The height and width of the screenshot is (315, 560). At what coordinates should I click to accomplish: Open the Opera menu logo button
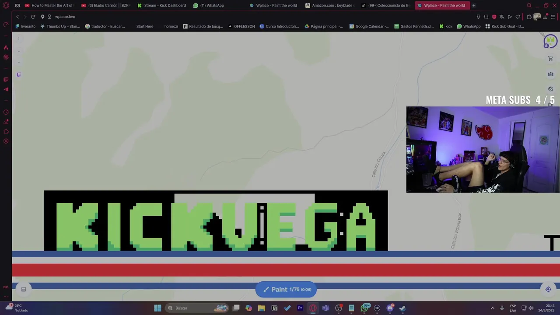[x=6, y=6]
